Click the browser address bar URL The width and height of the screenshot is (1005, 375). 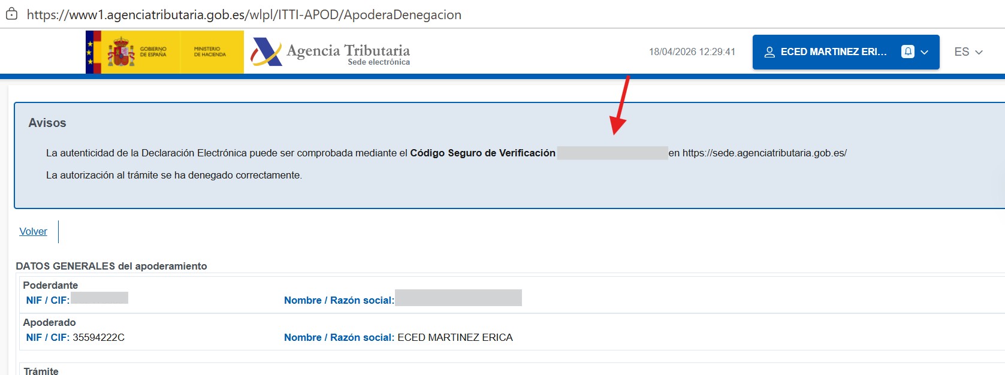(244, 14)
